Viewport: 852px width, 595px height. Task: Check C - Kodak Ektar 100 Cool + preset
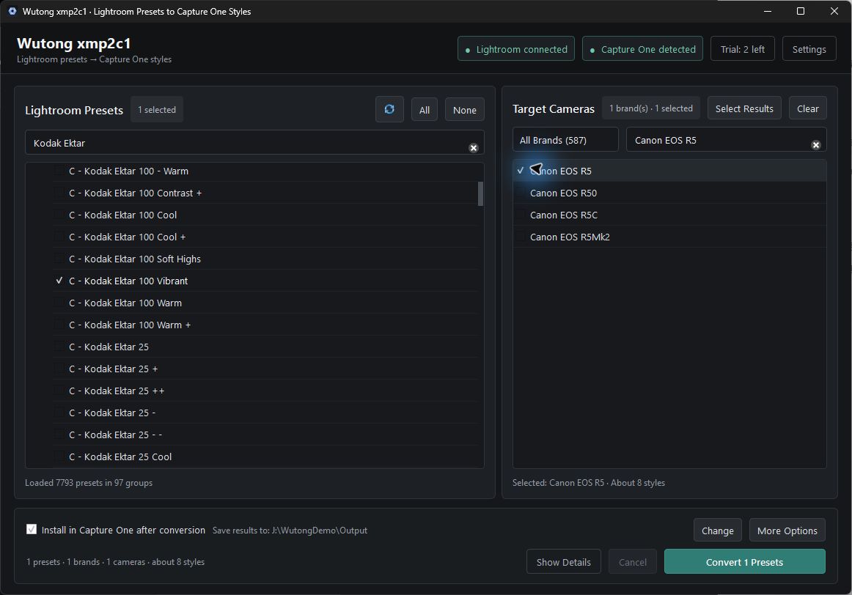click(59, 237)
